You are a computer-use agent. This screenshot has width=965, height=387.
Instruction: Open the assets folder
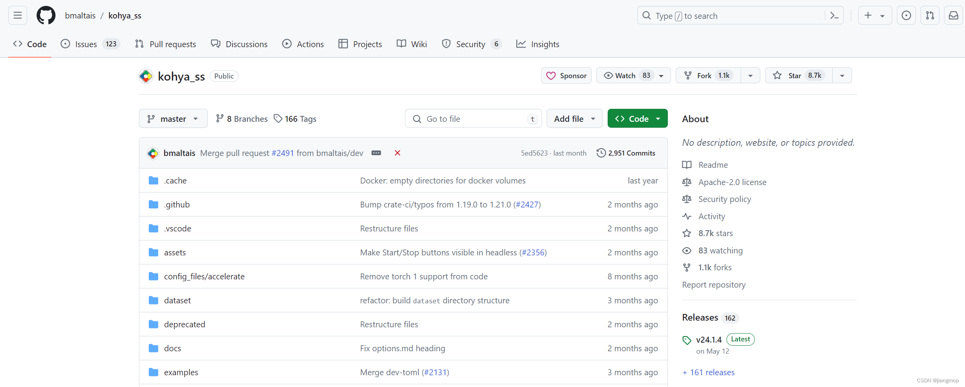coord(175,253)
